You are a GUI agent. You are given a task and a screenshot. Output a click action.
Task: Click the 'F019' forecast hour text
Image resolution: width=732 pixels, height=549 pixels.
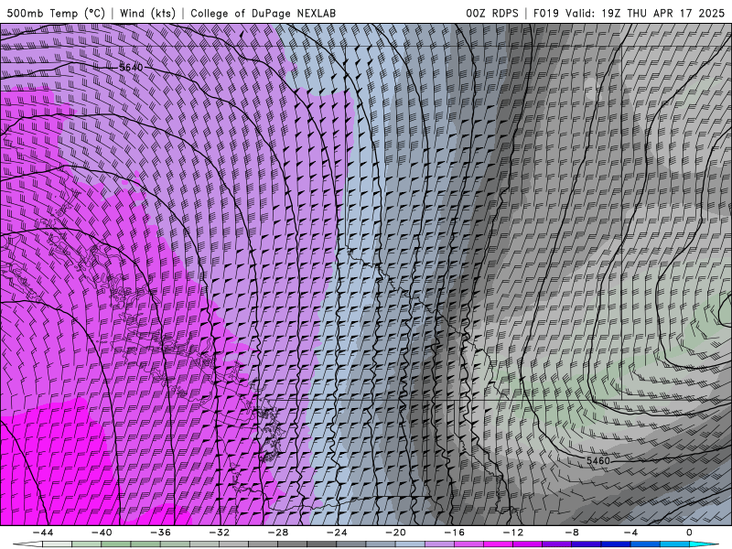pos(546,13)
